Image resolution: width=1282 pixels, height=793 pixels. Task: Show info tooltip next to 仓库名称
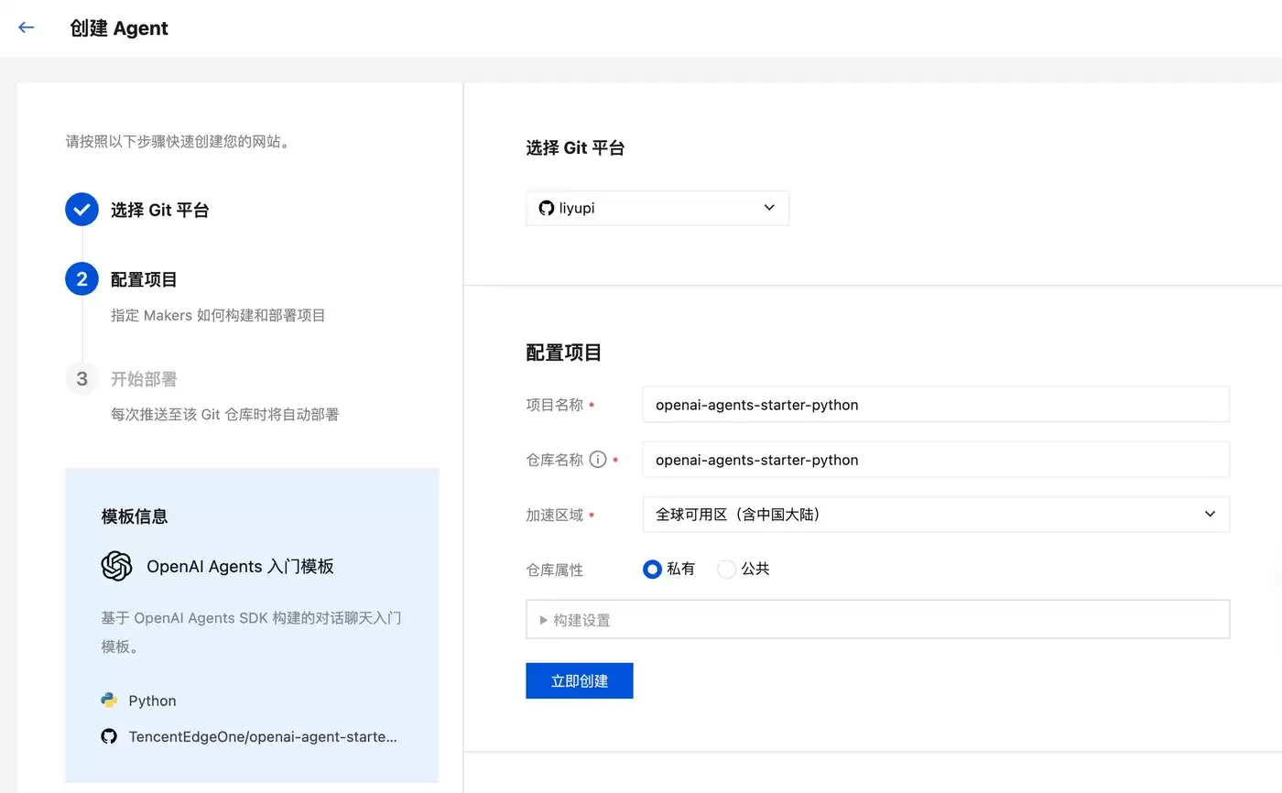pos(598,460)
